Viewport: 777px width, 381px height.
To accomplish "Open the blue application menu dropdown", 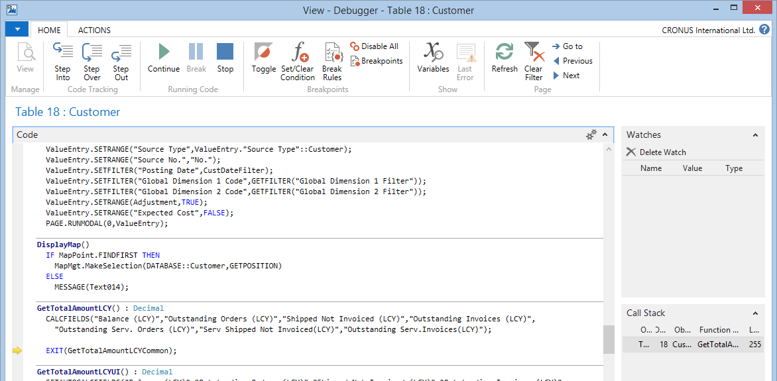I will (17, 30).
